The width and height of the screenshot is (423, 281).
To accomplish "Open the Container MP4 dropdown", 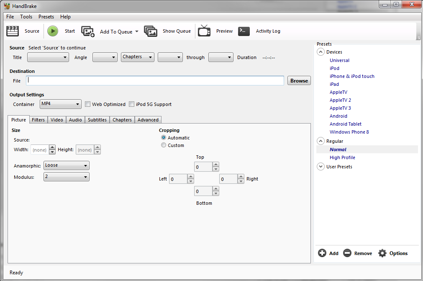I will (x=61, y=104).
